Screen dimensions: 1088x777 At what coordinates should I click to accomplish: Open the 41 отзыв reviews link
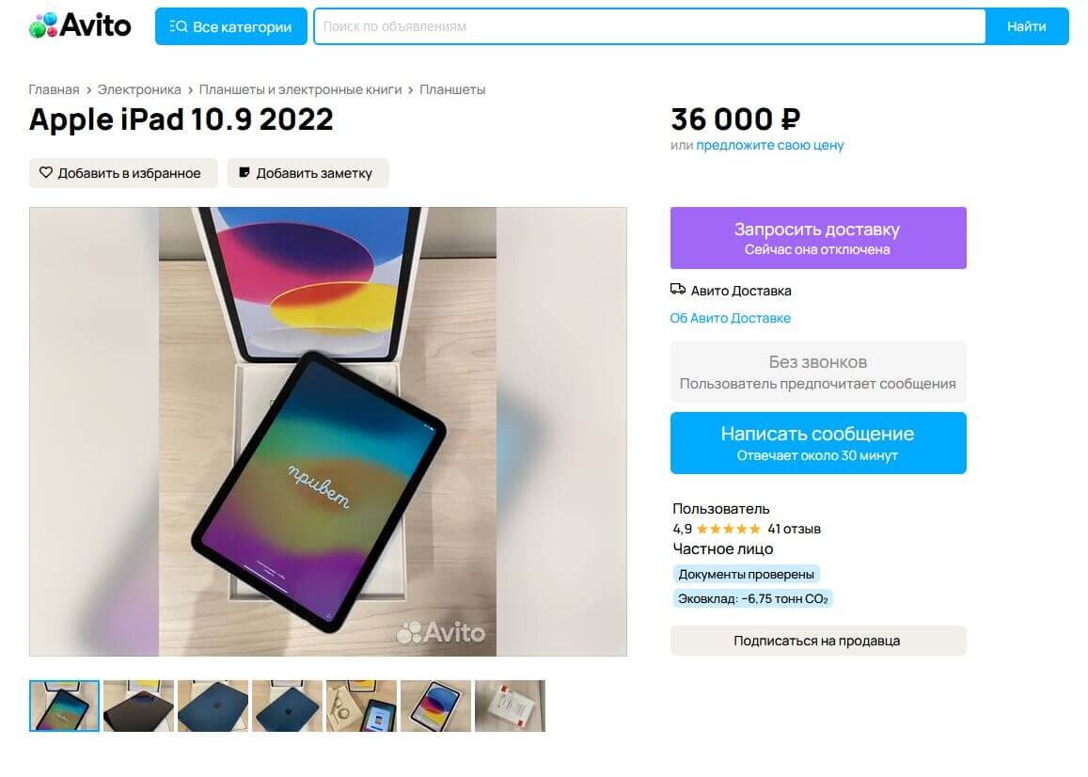(793, 529)
